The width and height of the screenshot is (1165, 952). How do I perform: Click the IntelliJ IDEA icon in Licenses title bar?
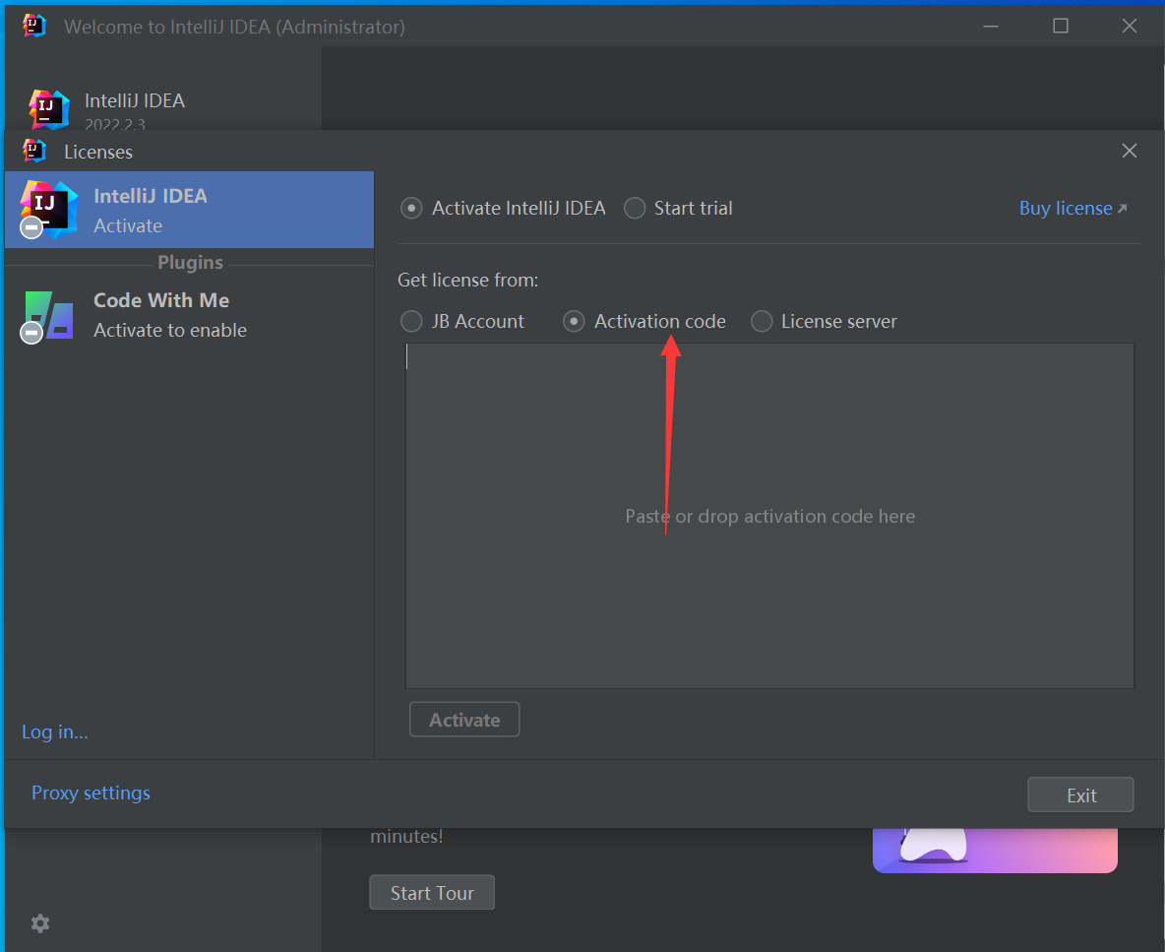point(34,151)
